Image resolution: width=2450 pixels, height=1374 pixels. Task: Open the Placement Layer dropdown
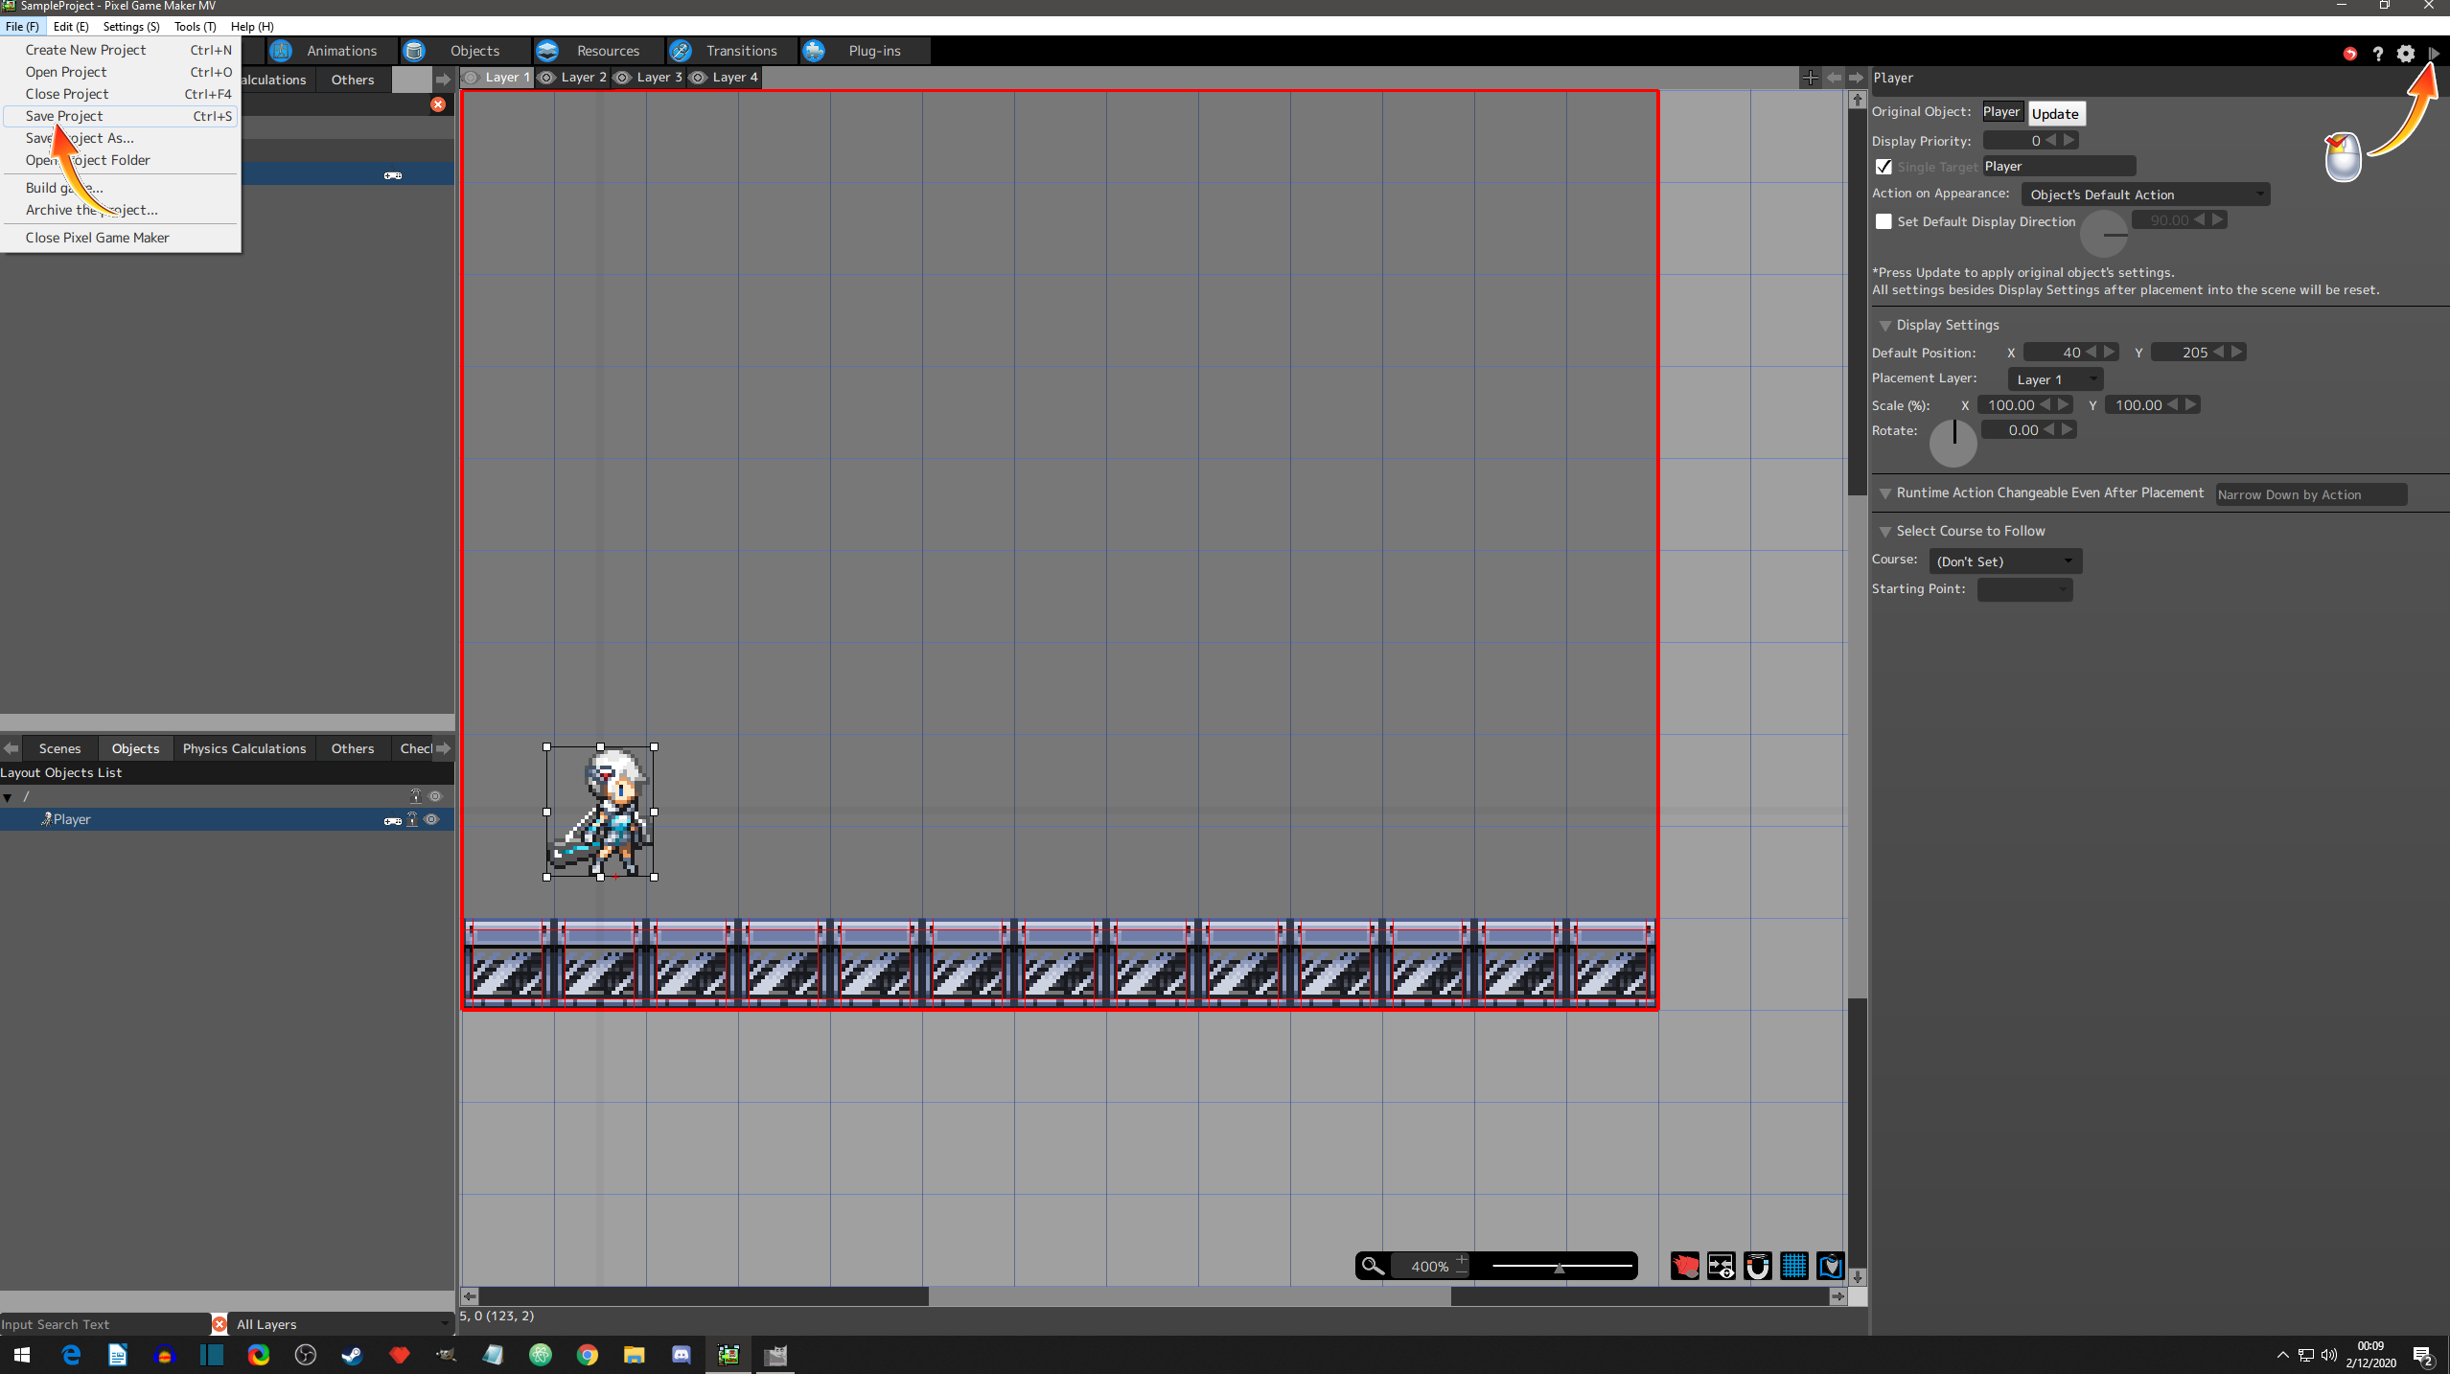(x=2054, y=379)
